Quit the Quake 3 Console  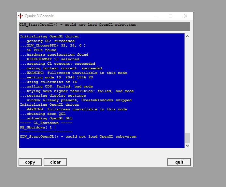tap(179, 162)
